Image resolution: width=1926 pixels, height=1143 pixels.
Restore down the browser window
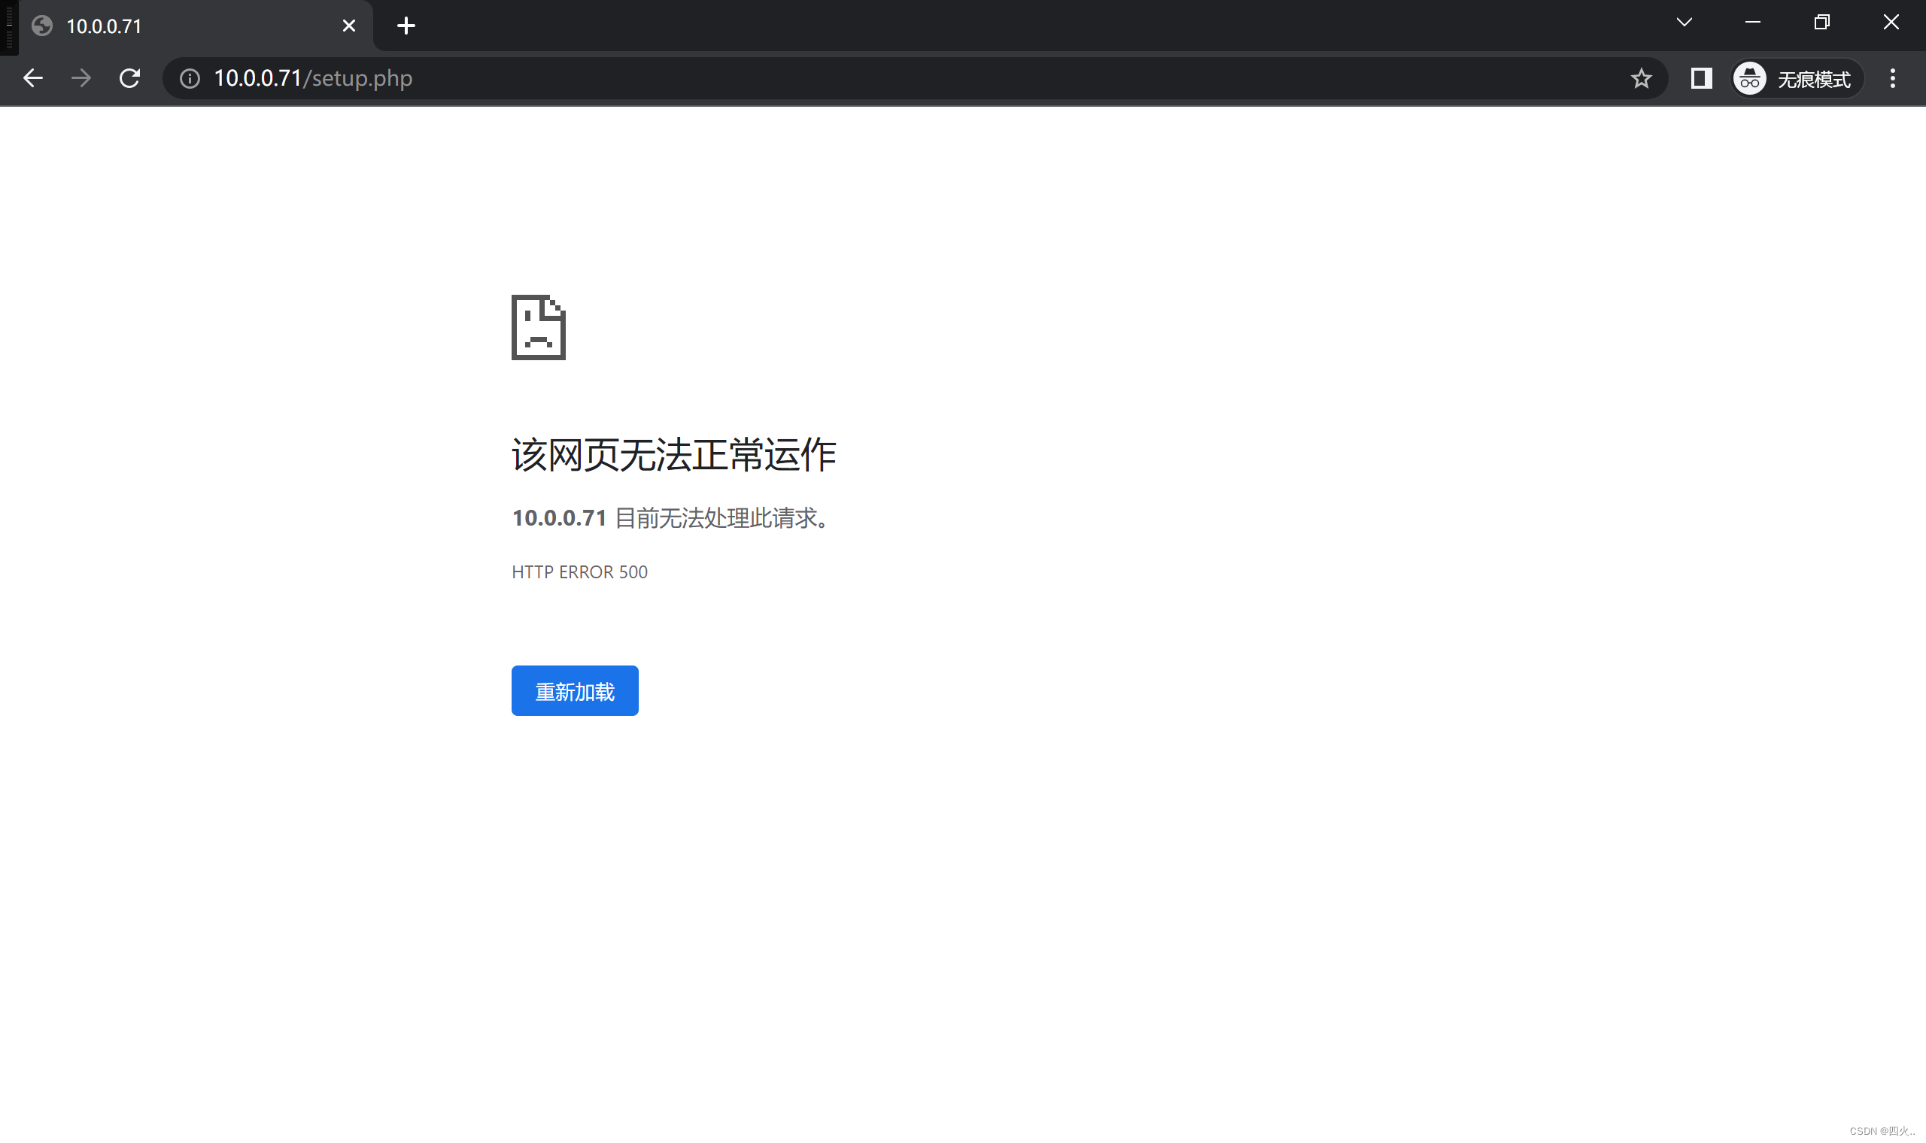[x=1821, y=23]
